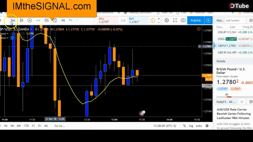Click the Go to... date button
253x142 pixels.
pyautogui.click(x=60, y=126)
